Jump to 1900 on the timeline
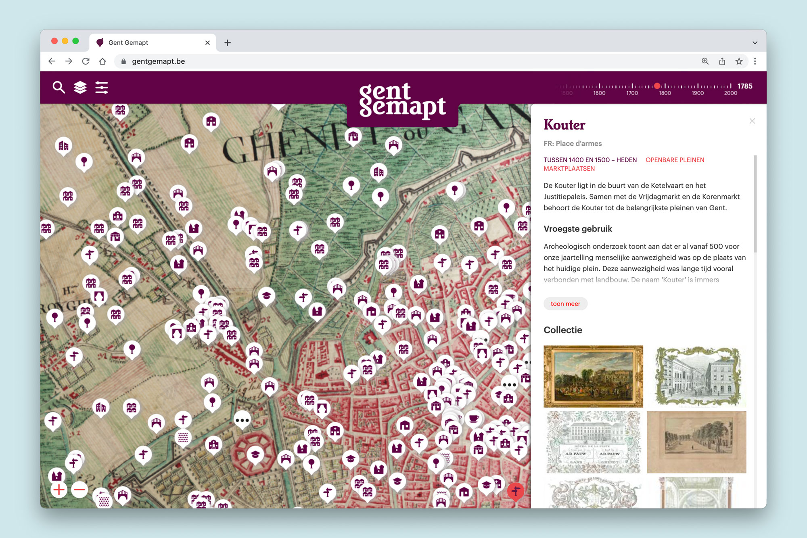Screen dimensions: 807x538 point(698,86)
